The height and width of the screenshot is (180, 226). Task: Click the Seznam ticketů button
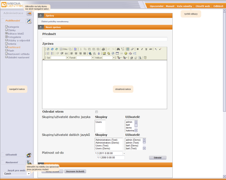coord(75,171)
